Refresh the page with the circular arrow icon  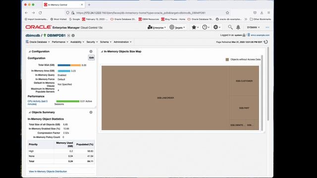(x=266, y=42)
